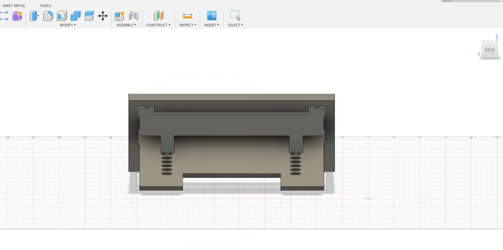
Task: Choose the Shell tool icon
Action: [x=61, y=16]
